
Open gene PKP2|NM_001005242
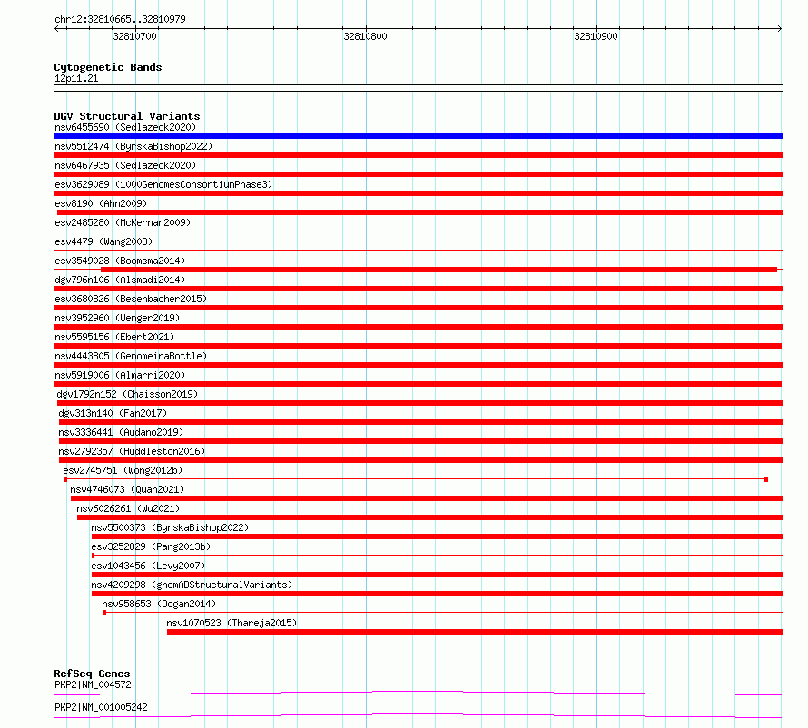[101, 707]
